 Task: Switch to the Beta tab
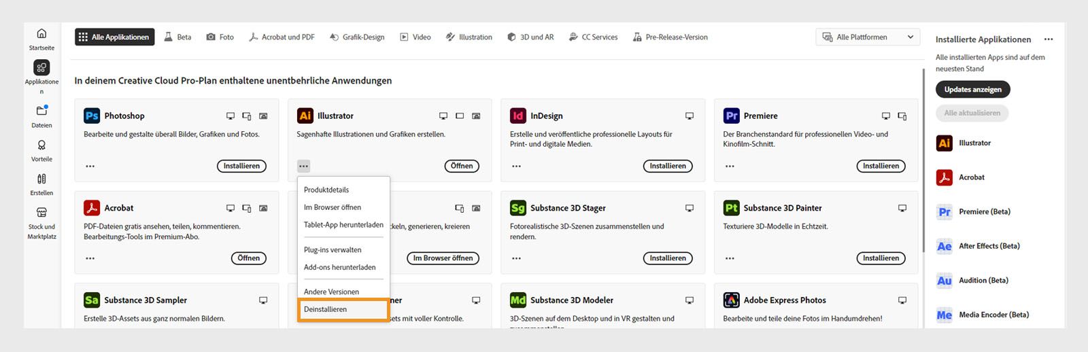(x=177, y=37)
